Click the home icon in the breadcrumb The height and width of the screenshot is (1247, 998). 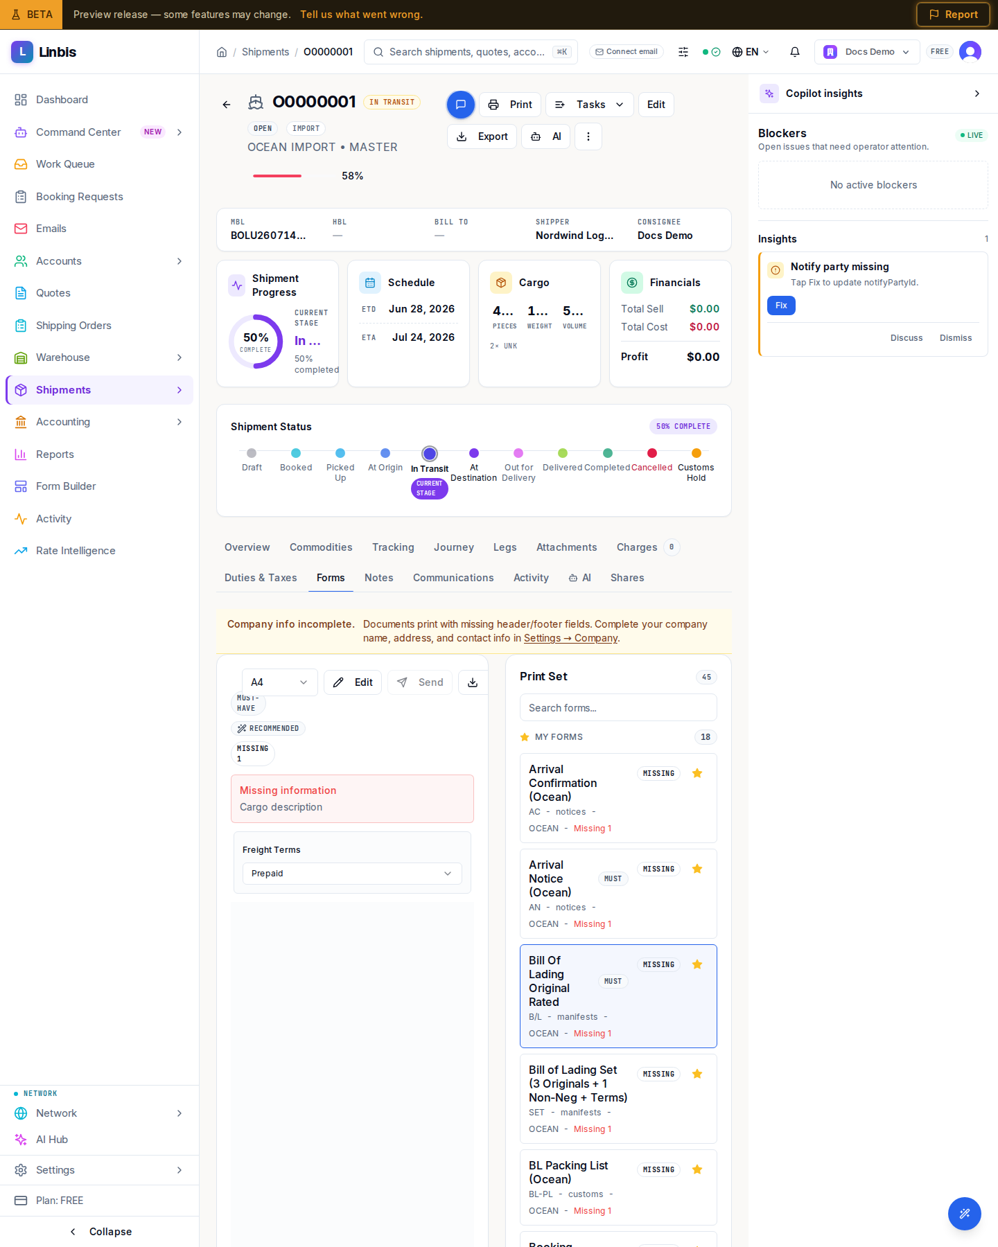tap(222, 52)
